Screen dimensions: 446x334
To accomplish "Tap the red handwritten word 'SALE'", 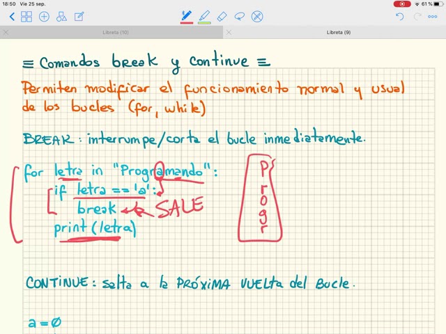I will (x=179, y=207).
